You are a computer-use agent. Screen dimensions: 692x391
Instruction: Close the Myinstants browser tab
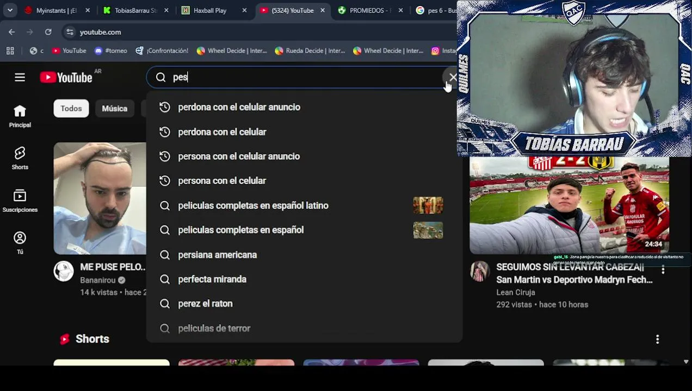coord(88,10)
